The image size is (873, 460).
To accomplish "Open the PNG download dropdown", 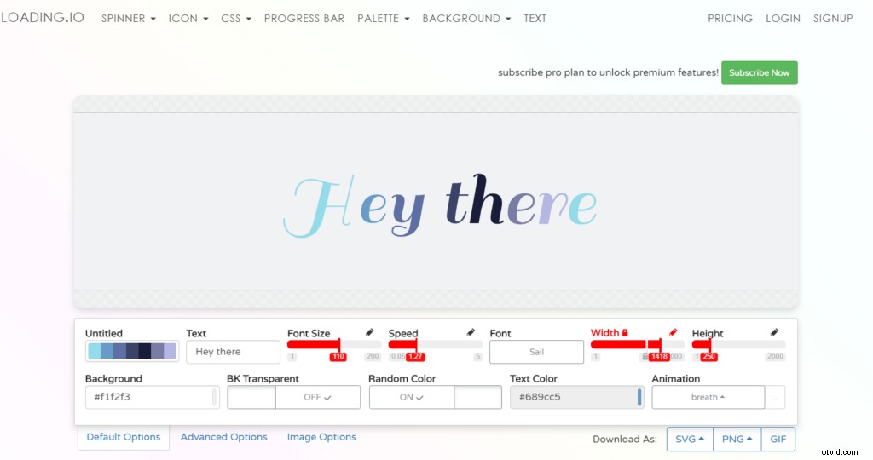I will (737, 439).
